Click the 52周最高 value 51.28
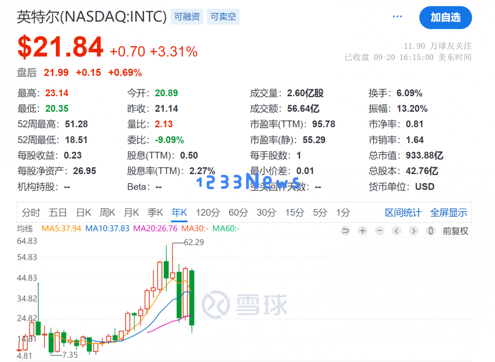This screenshot has height=362, width=495. [77, 124]
